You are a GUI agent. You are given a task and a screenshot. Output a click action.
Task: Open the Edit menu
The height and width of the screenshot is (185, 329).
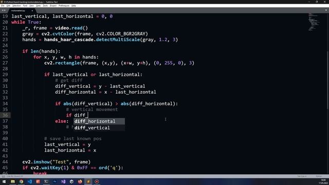coord(8,6)
